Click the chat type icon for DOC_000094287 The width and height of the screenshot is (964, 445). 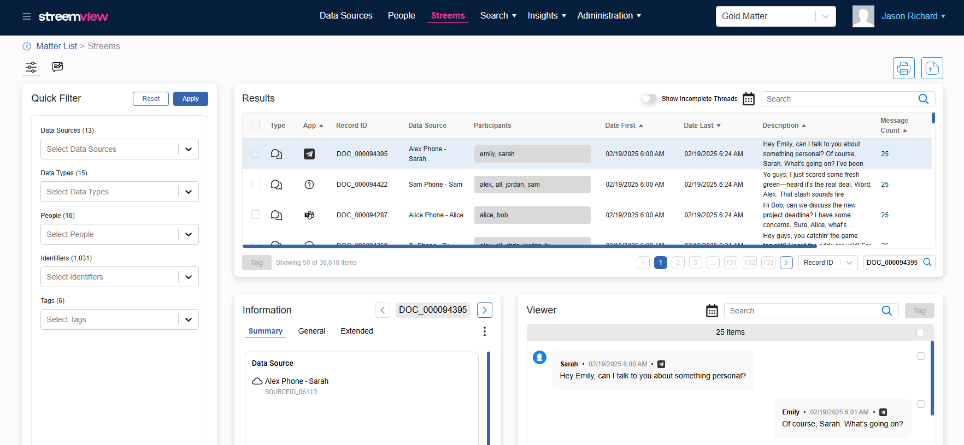pos(277,215)
